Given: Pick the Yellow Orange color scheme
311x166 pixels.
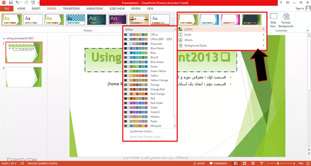Looking at the screenshot, I should pos(148,80).
